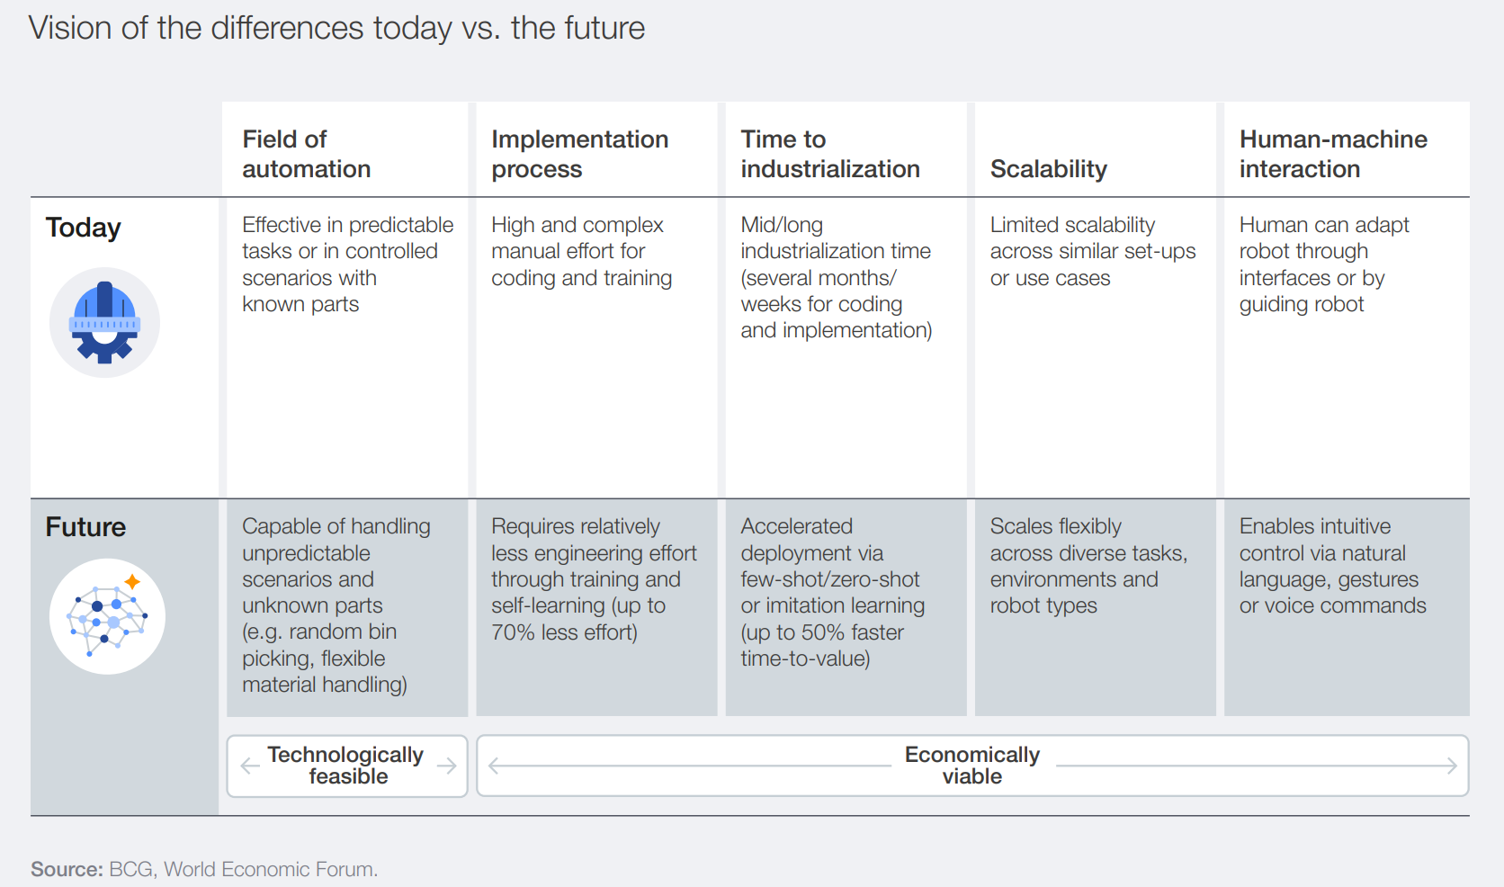
Task: Click the Implementation process column header
Action: coord(579,154)
